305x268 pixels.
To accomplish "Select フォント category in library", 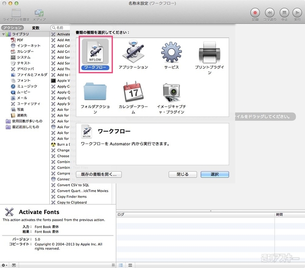I will [x=20, y=80].
